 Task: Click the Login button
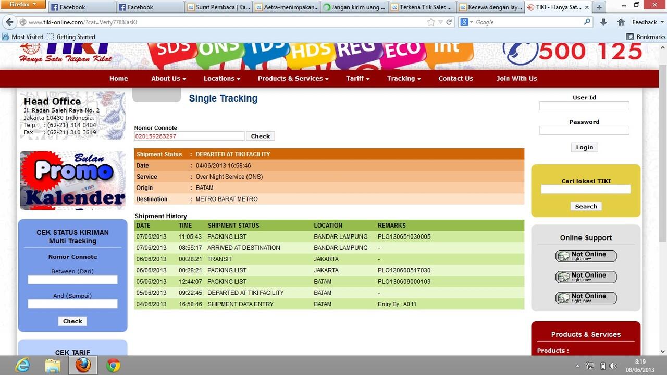pyautogui.click(x=585, y=147)
